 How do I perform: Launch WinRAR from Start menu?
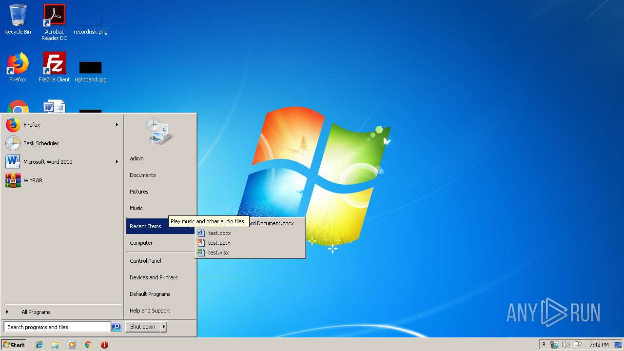[62, 180]
